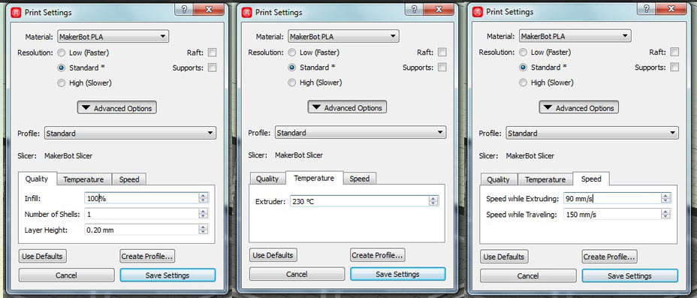This screenshot has width=697, height=298.
Task: Open Material dropdown in the Infill dialog
Action: pyautogui.click(x=113, y=37)
